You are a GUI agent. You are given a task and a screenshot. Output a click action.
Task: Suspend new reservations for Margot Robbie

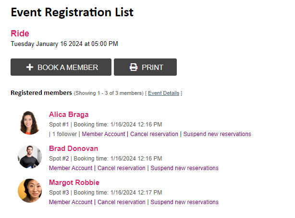click(184, 202)
